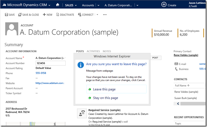The height and width of the screenshot is (127, 207).
Task: Select Susan Burk (sample) in contacts list
Action: pyautogui.click(x=185, y=98)
